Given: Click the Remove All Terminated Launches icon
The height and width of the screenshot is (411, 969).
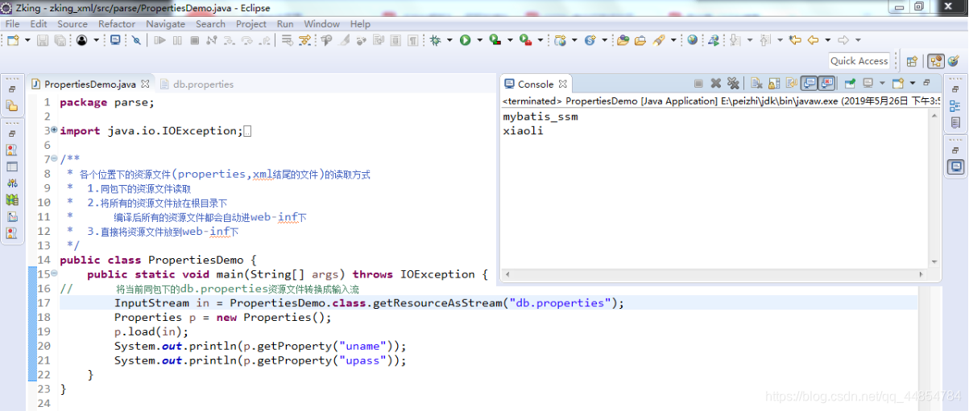Looking at the screenshot, I should click(x=733, y=83).
